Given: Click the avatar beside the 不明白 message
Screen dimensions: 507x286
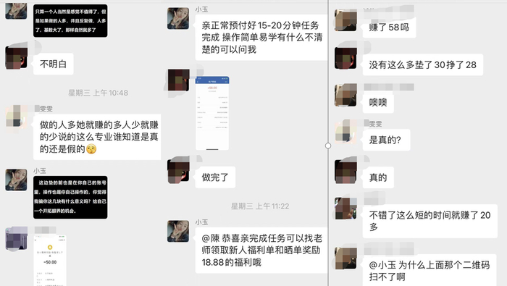Looking at the screenshot, I should pyautogui.click(x=16, y=58).
